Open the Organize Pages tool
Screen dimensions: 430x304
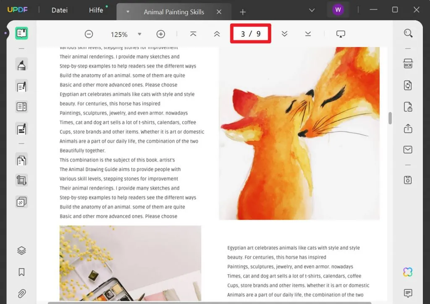(x=21, y=160)
